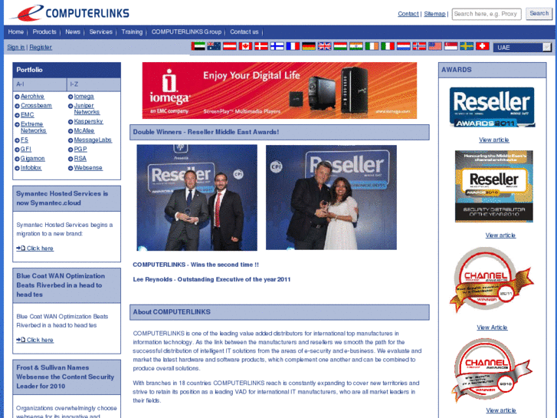Viewport: 557px width, 418px height.
Task: Choose the Singapore flag
Action: pyautogui.click(x=451, y=46)
